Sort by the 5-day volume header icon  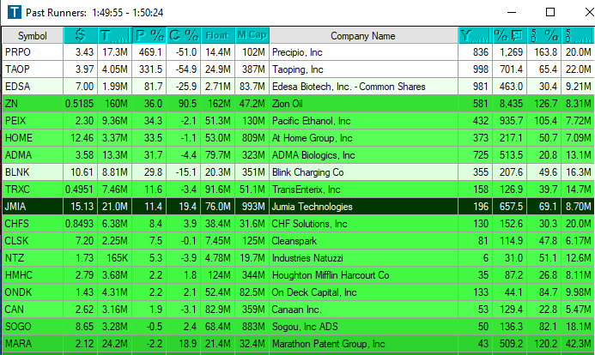(578, 35)
